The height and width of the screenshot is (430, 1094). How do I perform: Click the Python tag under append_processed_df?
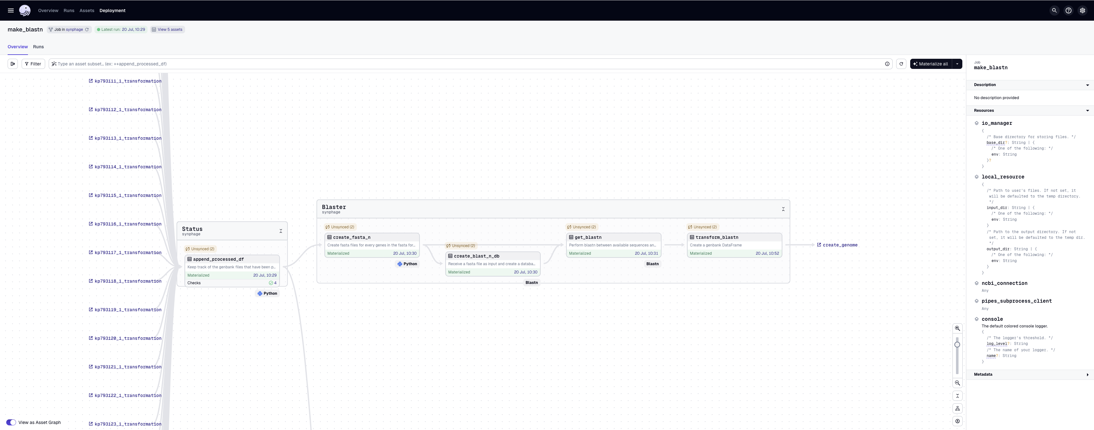pos(267,293)
